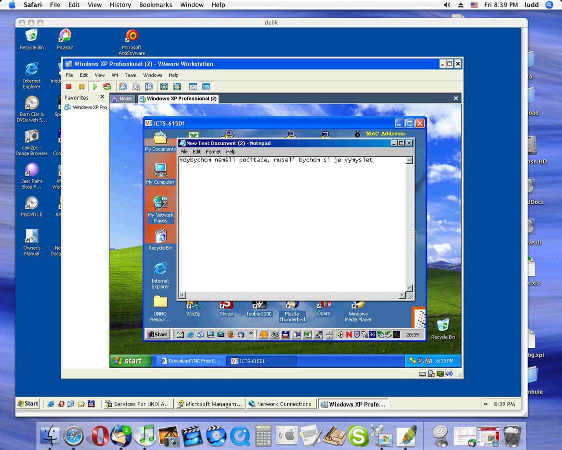Open the Opera shortcut in the VNC desktop
Screen dimensions: 562x450
(324, 309)
